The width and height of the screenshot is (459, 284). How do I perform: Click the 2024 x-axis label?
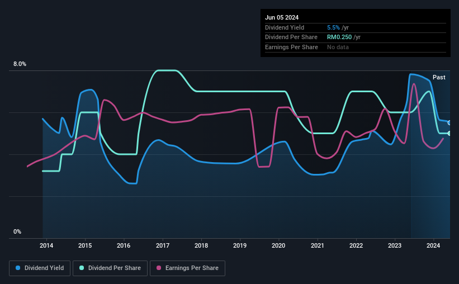pos(433,245)
